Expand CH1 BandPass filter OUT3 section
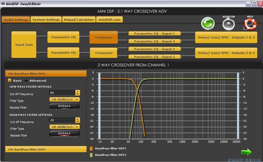The image size is (263, 162). point(46,149)
